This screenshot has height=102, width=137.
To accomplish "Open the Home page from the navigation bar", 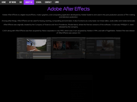I will coord(4,2).
